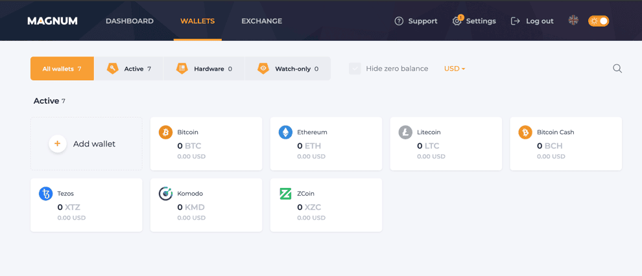Go to the DASHBOARD tab
Viewport: 642px width, 276px height.
point(130,21)
